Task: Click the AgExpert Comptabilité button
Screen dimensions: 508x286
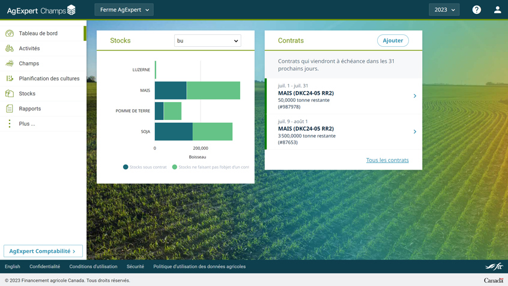Action: 43,251
